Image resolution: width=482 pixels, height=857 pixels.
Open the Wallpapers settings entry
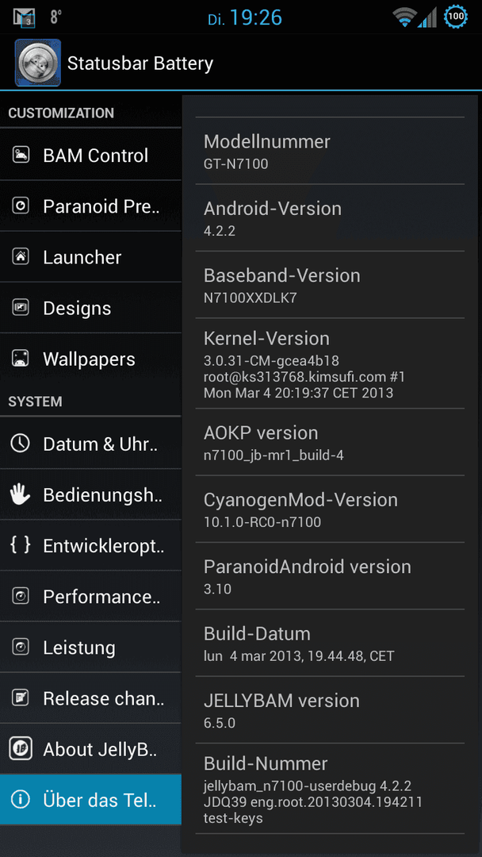pos(90,359)
